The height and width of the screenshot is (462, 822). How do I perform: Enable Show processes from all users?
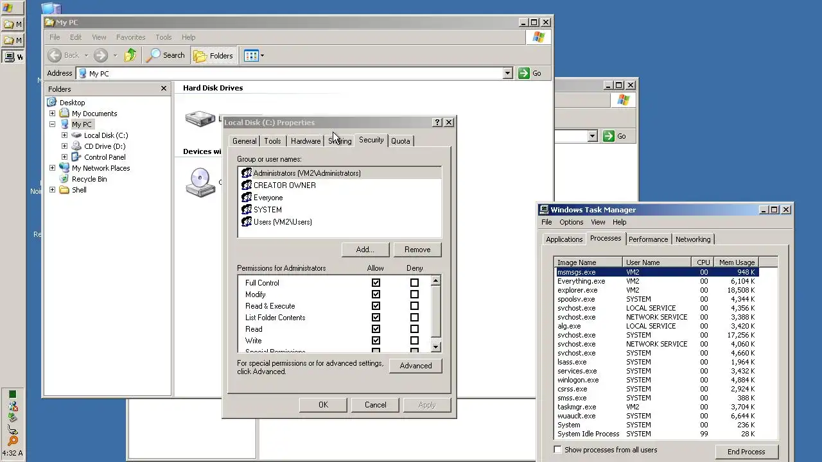[x=557, y=450]
